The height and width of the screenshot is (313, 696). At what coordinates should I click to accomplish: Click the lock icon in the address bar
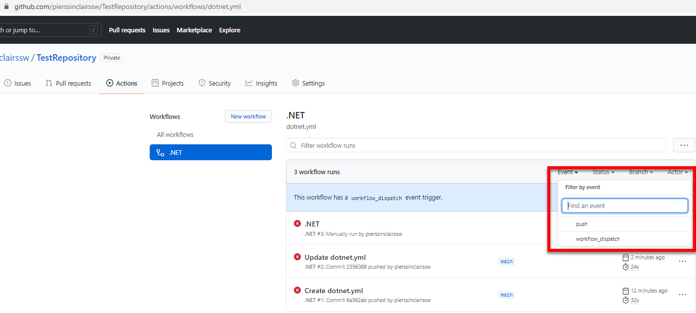(x=6, y=7)
